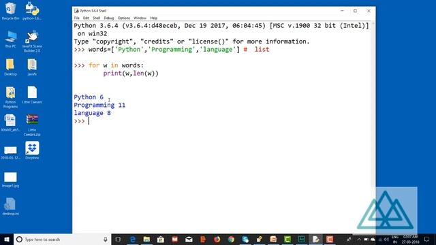Launch Microsoft Edge from taskbar
Image resolution: width=436 pixels, height=245 pixels.
point(133,240)
